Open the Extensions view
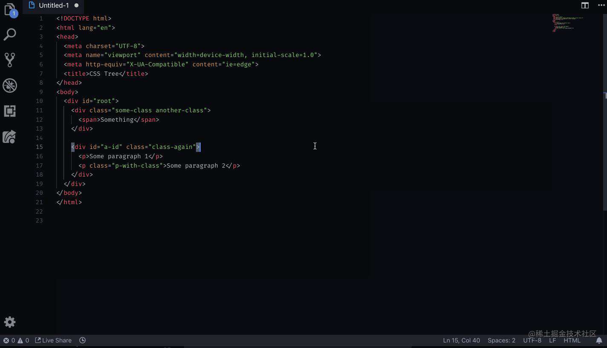 (10, 111)
